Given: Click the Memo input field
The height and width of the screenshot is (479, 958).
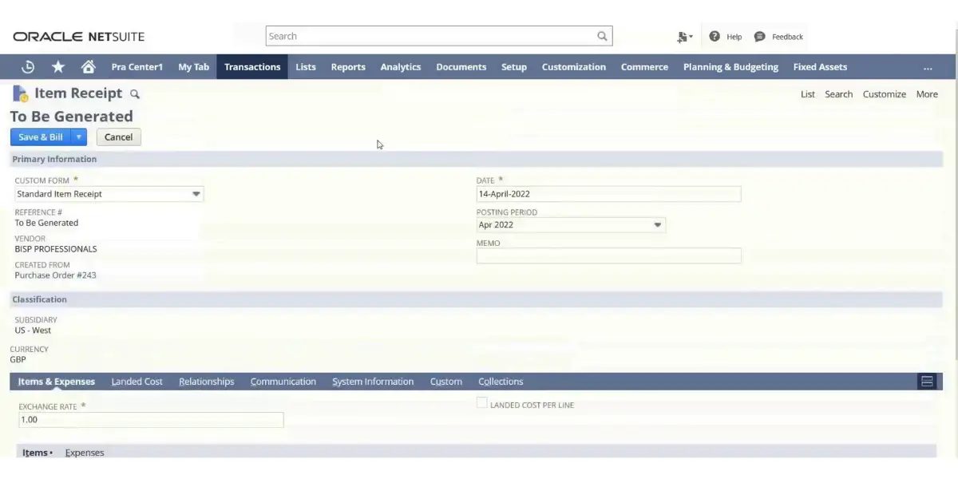Looking at the screenshot, I should [x=608, y=255].
